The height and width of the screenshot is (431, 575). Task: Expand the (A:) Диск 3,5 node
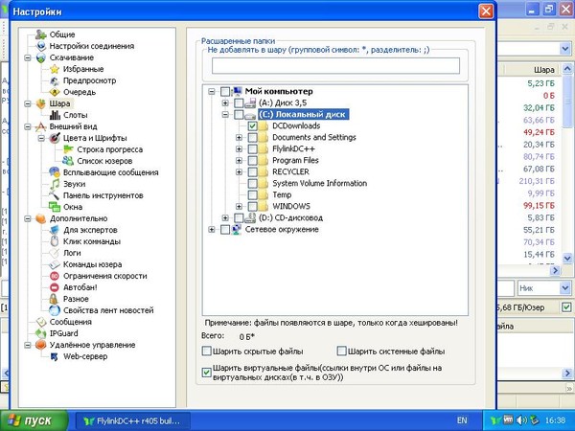pyautogui.click(x=225, y=103)
